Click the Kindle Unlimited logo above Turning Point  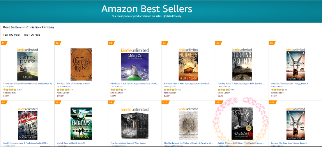coord(242,50)
